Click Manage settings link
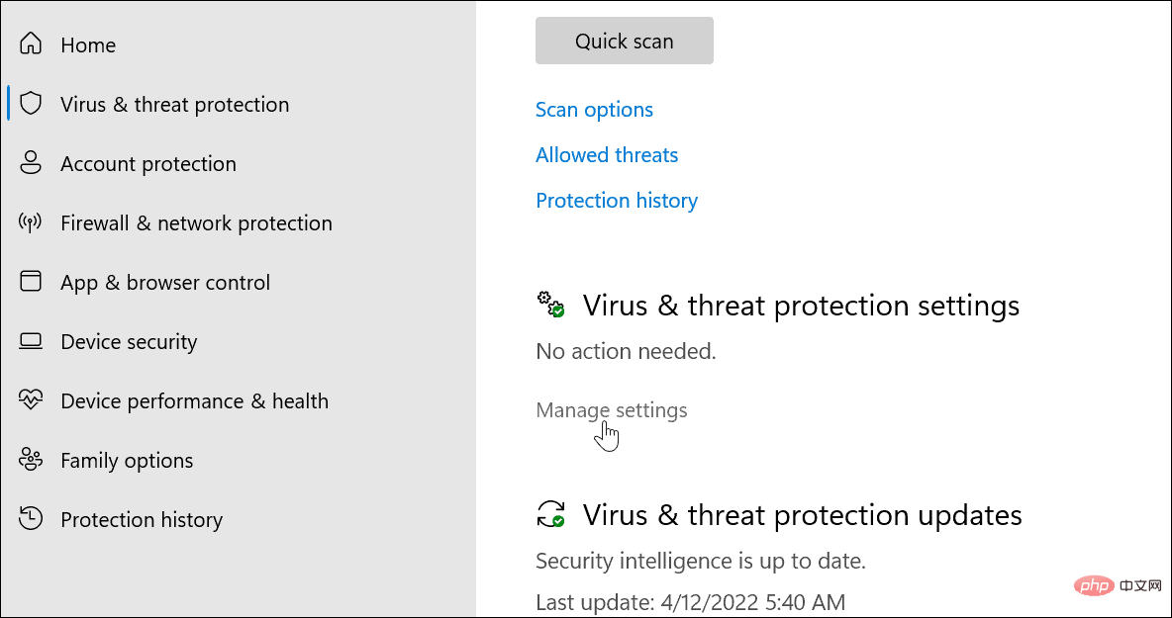 (611, 410)
